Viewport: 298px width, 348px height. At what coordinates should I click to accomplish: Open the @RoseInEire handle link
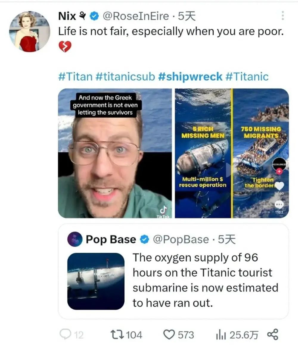pos(136,16)
